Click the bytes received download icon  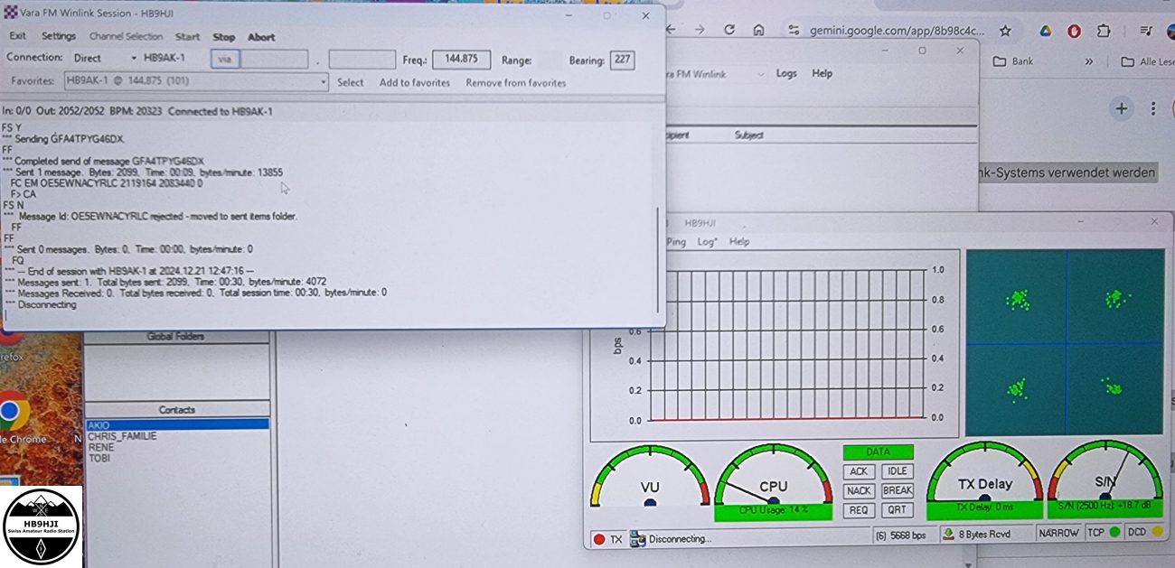click(948, 534)
